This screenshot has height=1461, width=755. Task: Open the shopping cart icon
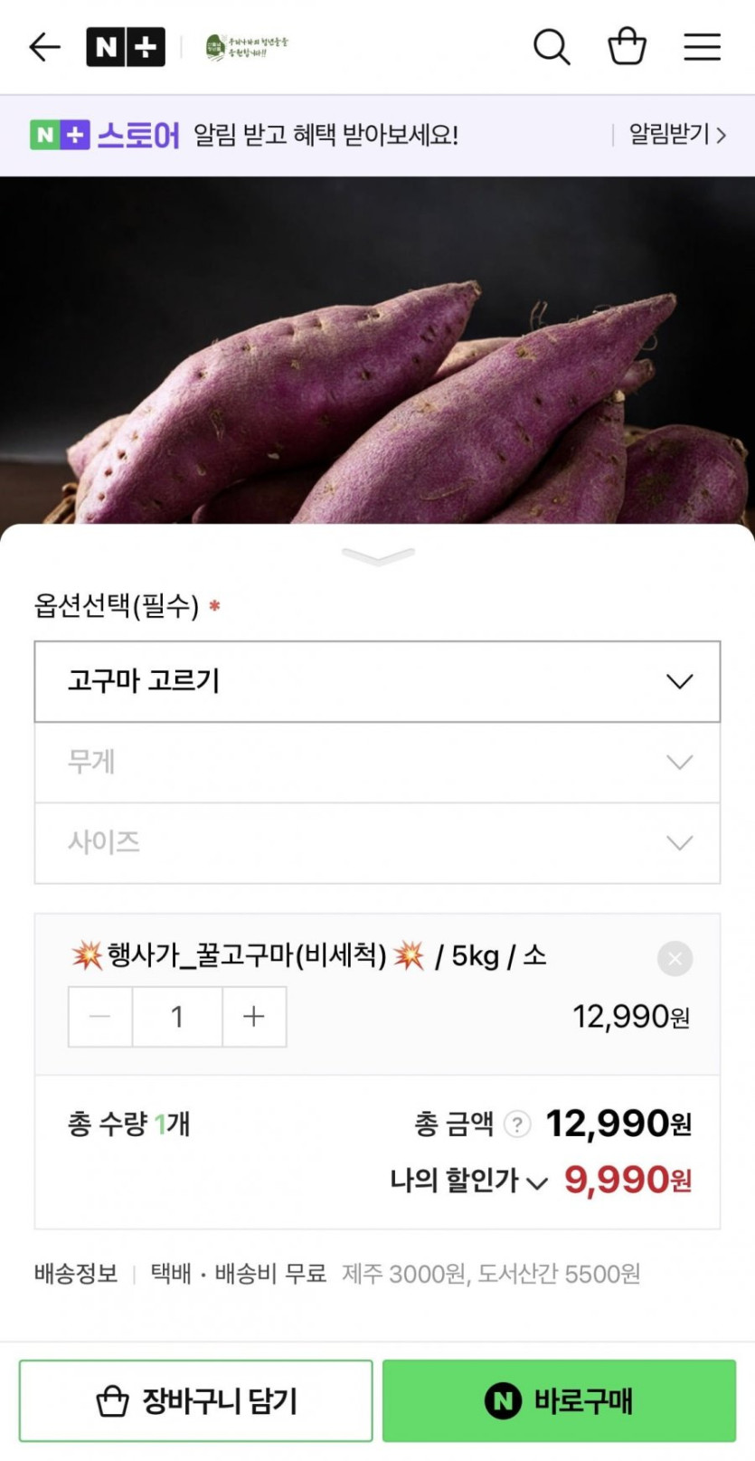point(627,47)
